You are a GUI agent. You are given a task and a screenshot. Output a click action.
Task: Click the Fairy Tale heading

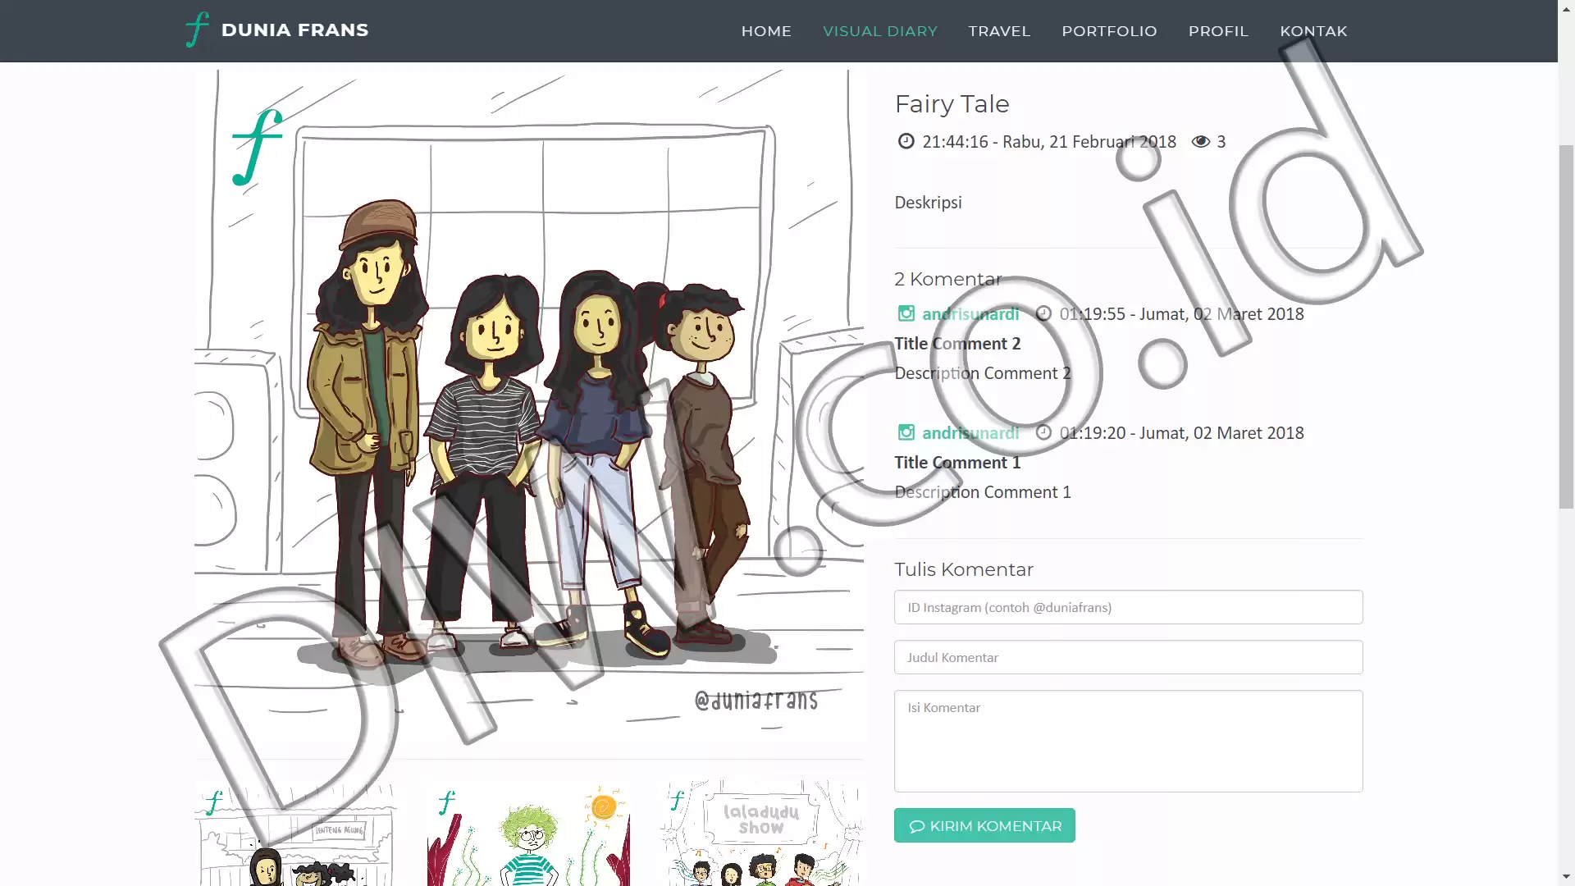(952, 104)
